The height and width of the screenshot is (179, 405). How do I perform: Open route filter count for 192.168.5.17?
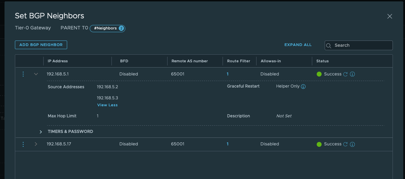(x=227, y=144)
